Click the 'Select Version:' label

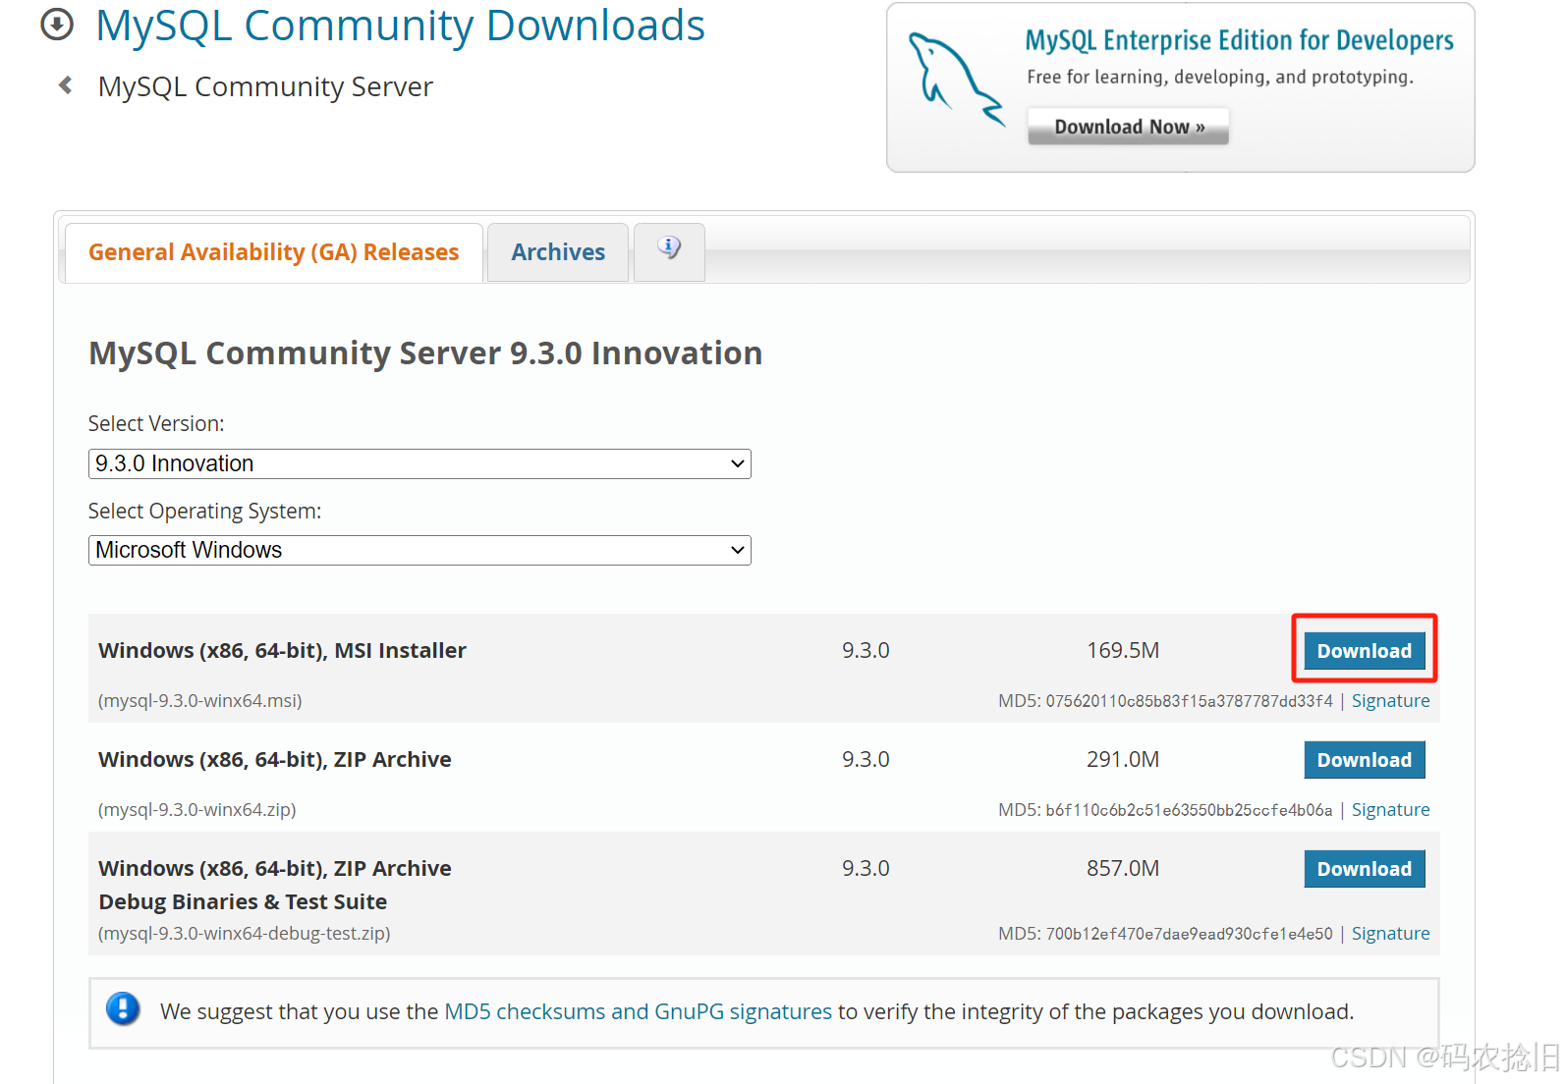pos(156,423)
